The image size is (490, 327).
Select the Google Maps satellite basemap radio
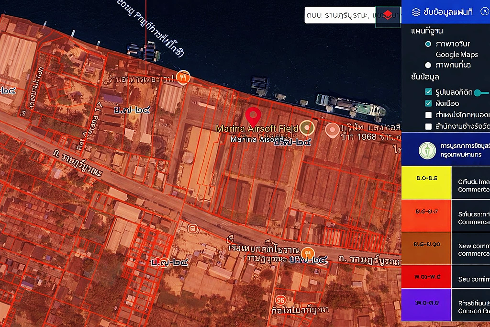[x=428, y=44]
